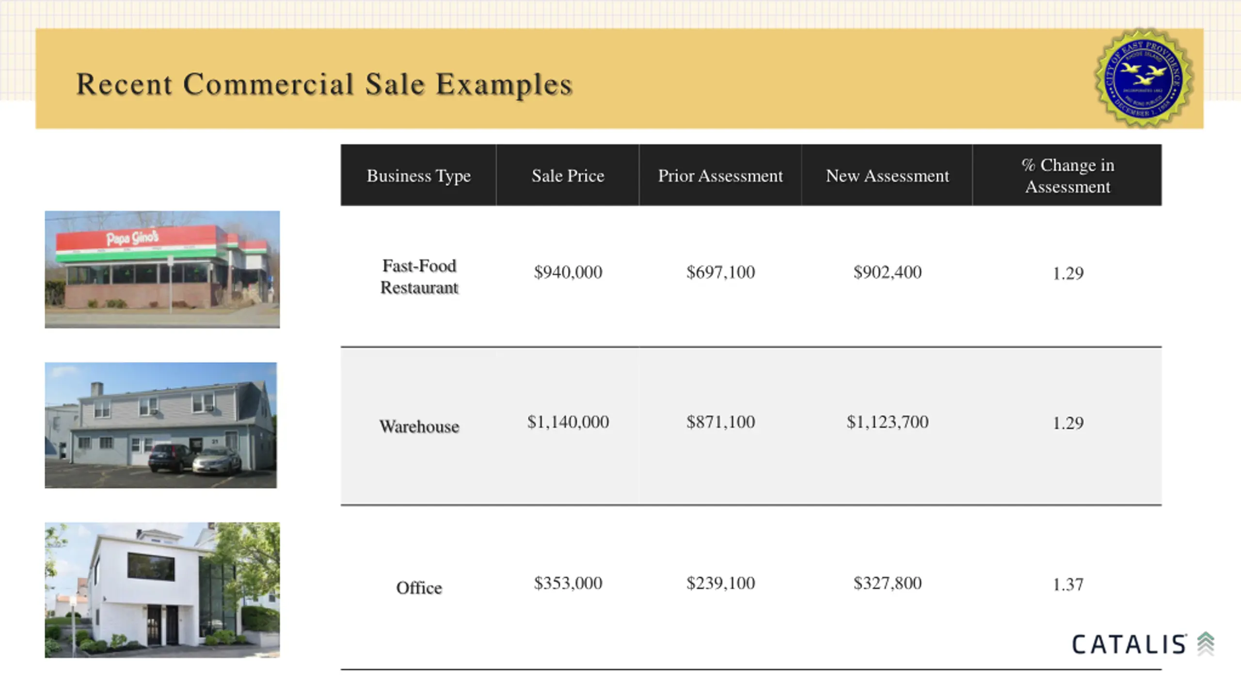Select the gray warehouse building photo
The image size is (1241, 698).
click(161, 425)
